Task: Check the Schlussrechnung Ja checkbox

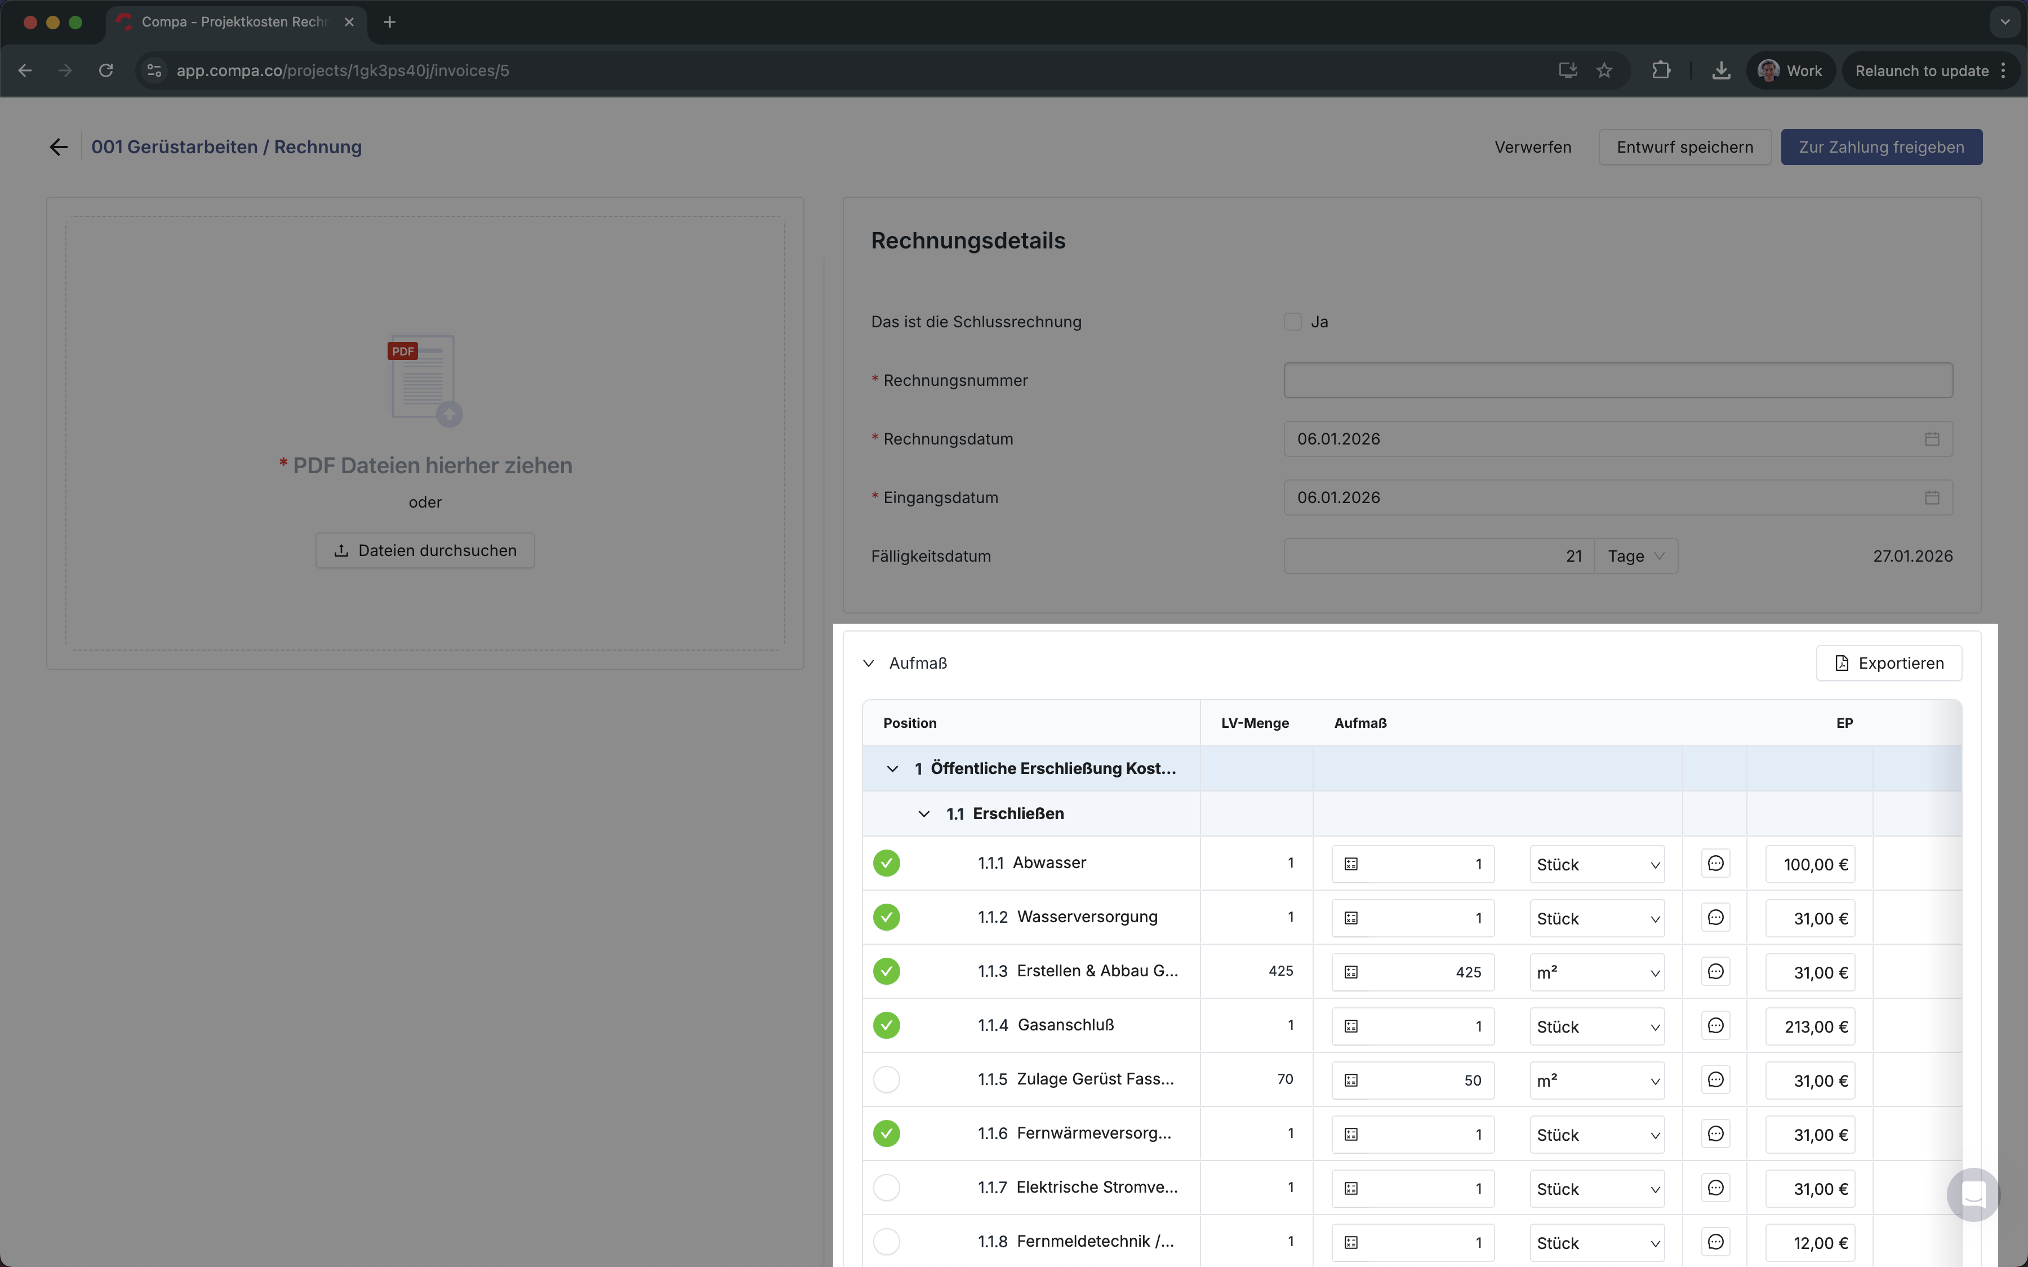Action: (1292, 322)
